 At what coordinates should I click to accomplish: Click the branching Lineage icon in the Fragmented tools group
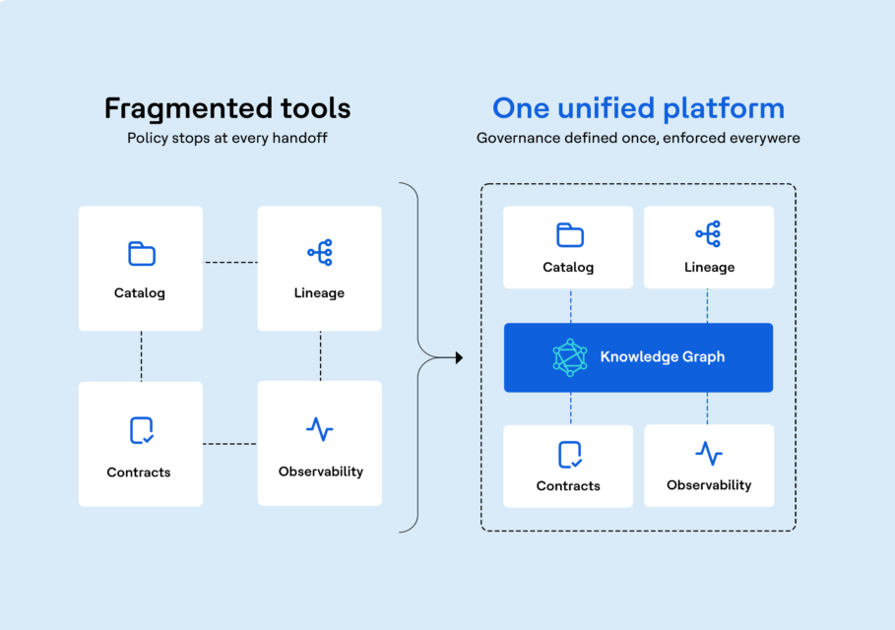point(320,252)
